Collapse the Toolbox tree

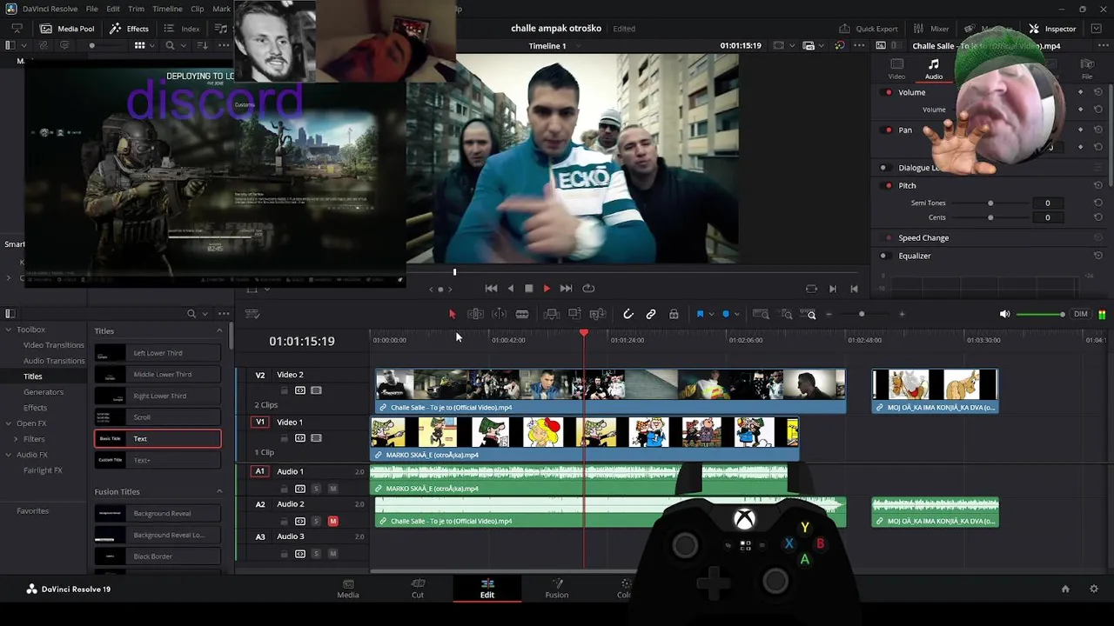(8, 330)
